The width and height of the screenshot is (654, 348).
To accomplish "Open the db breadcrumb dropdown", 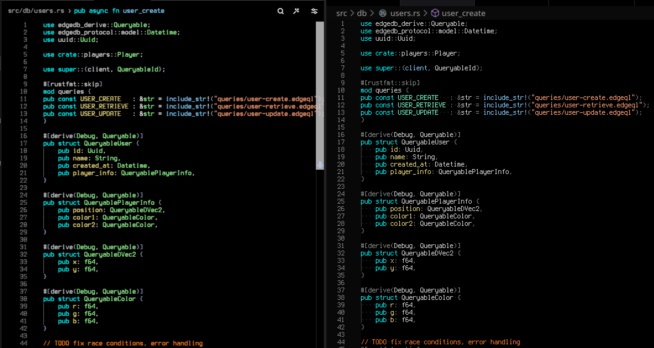I will point(362,13).
